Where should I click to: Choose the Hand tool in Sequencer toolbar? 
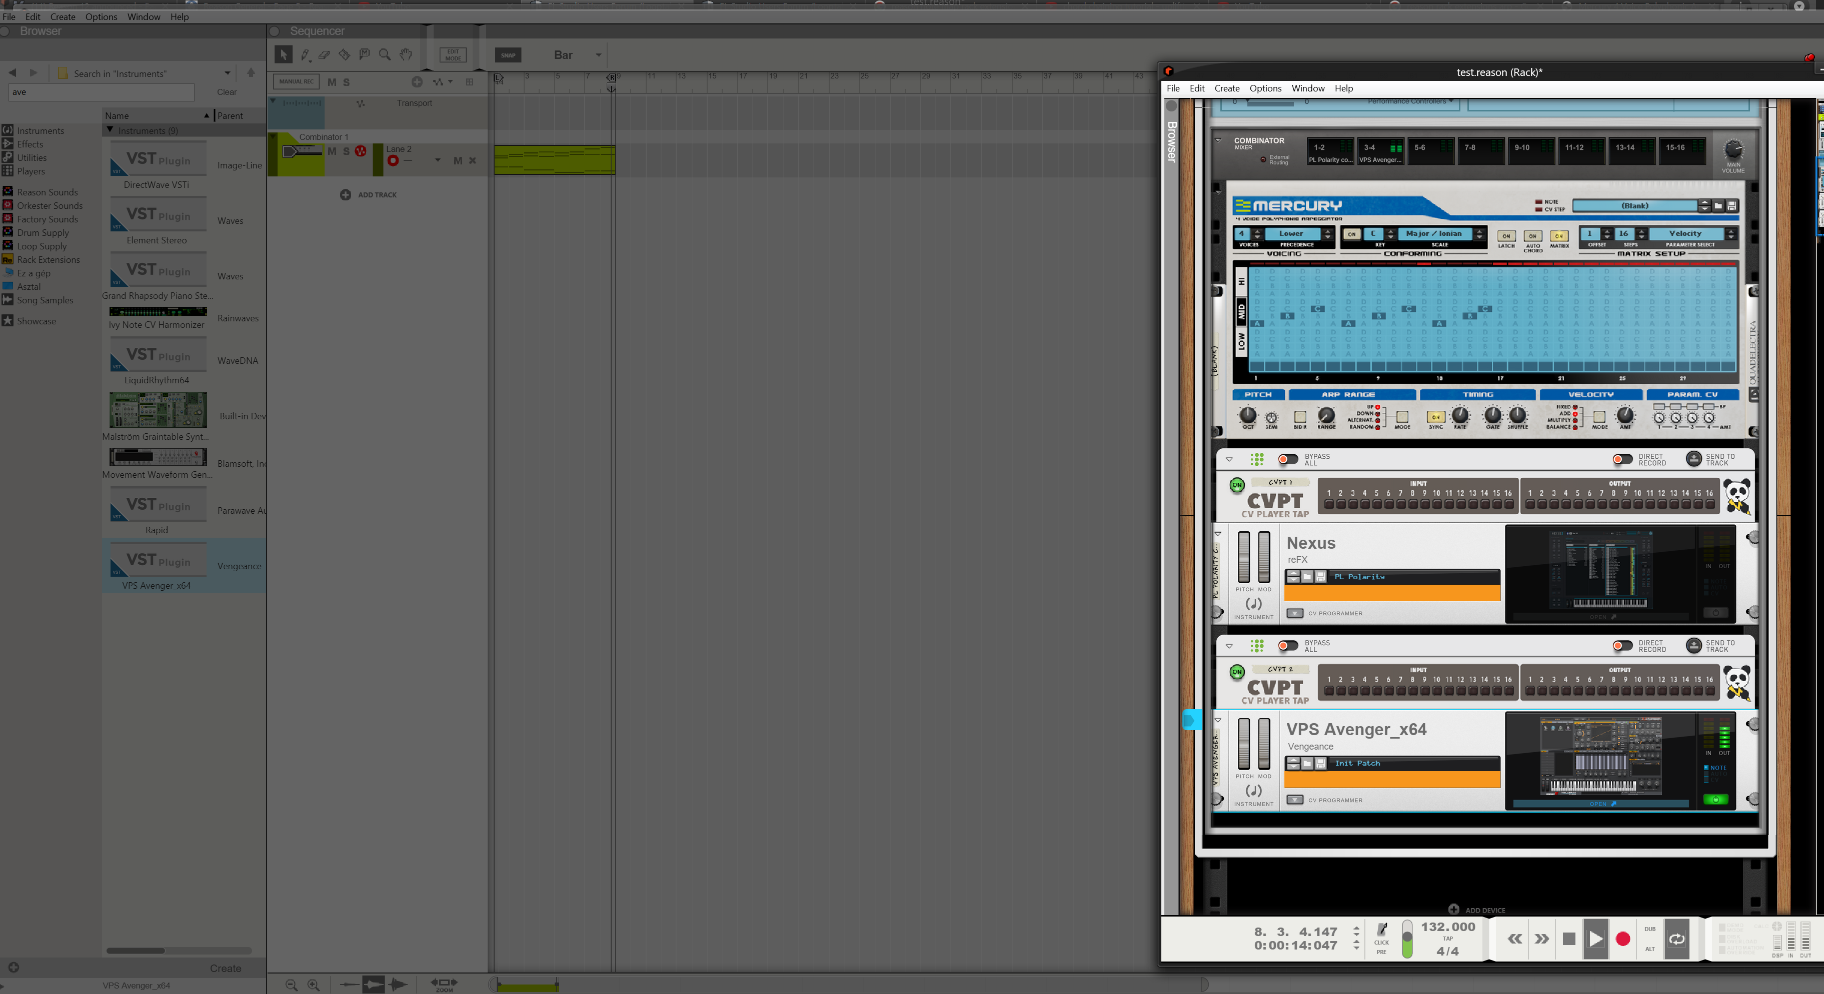click(406, 54)
